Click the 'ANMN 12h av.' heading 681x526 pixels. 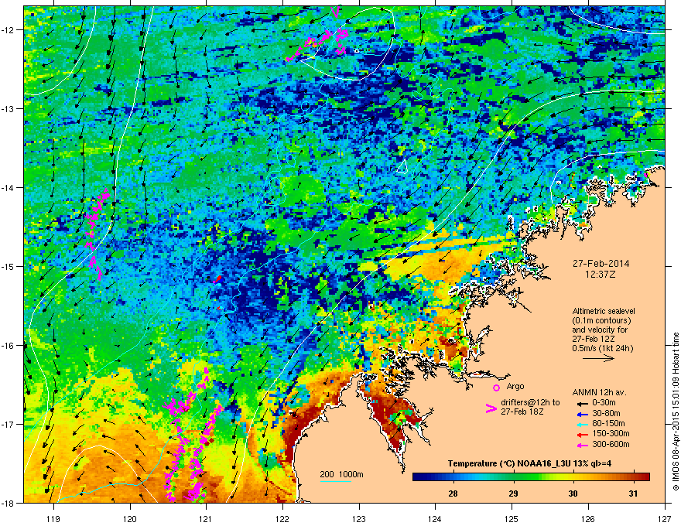click(599, 392)
